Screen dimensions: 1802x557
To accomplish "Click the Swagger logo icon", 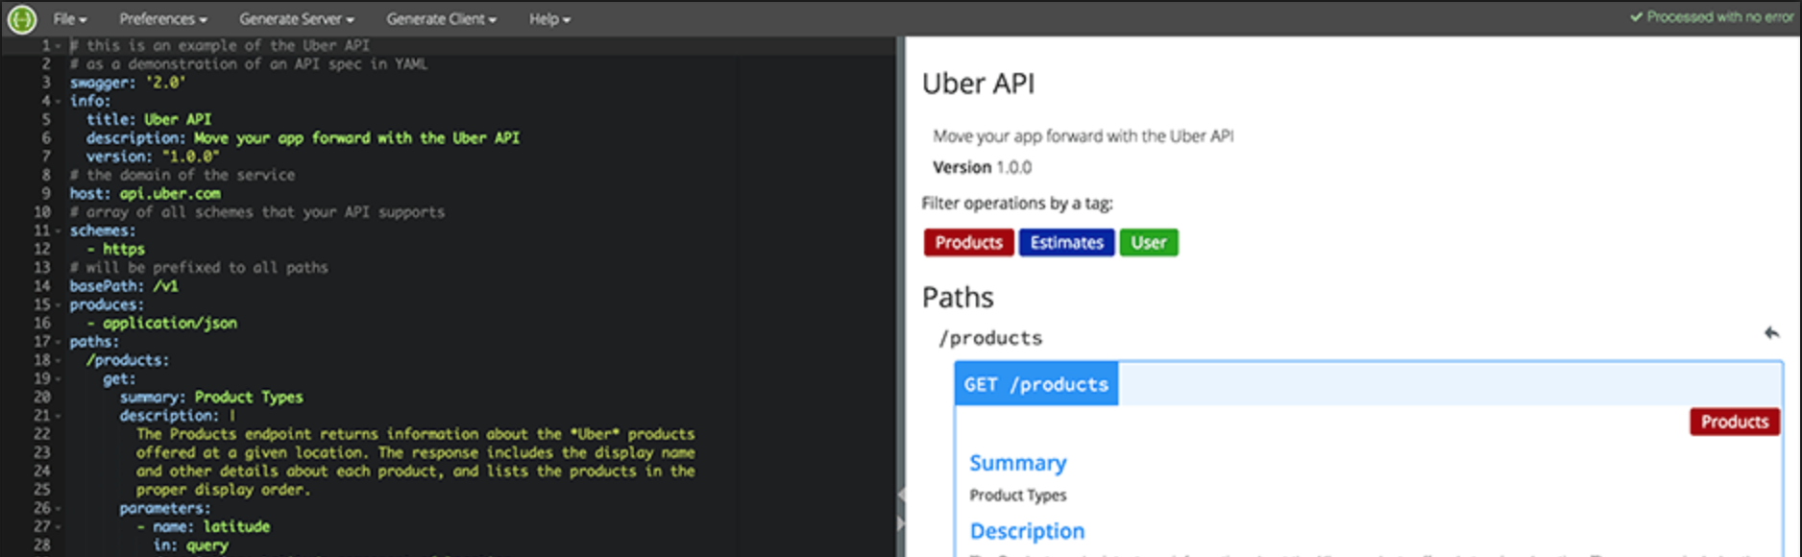I will click(x=21, y=18).
